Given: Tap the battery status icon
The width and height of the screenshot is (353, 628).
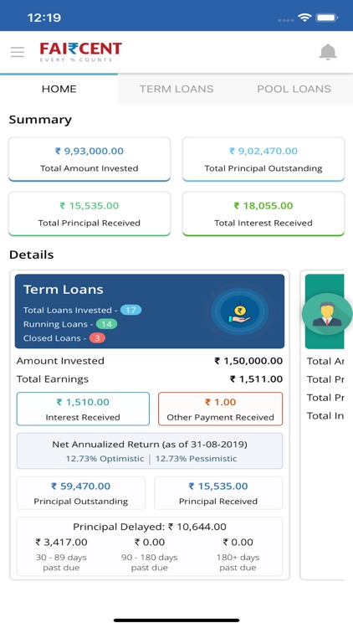Looking at the screenshot, I should (x=327, y=18).
